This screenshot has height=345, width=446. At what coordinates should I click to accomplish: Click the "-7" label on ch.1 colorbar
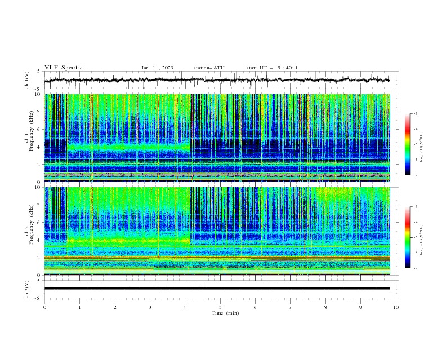(415, 175)
